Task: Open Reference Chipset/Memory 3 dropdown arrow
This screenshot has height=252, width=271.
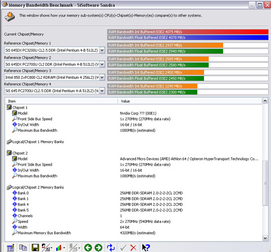Action: point(102,77)
